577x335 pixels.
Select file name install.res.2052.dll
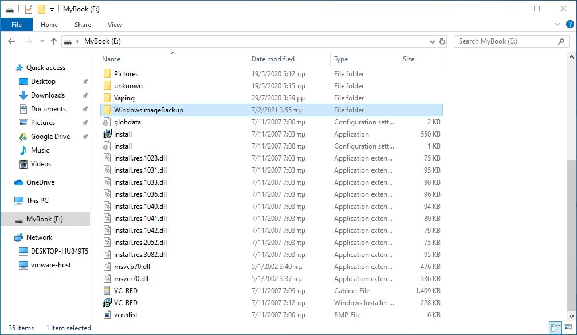pyautogui.click(x=140, y=243)
